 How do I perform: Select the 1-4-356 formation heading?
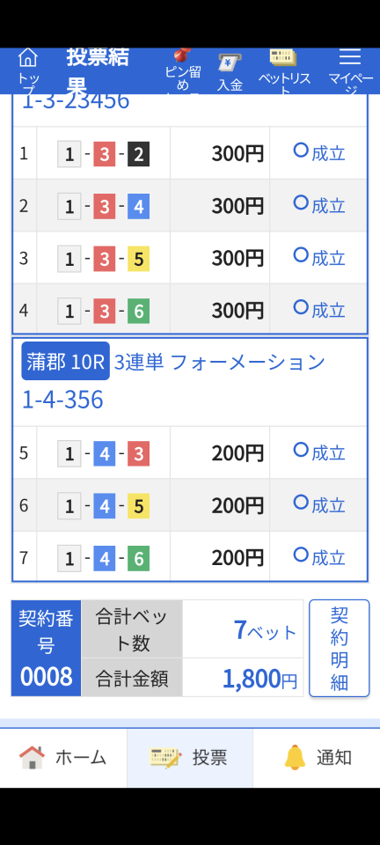tap(62, 400)
